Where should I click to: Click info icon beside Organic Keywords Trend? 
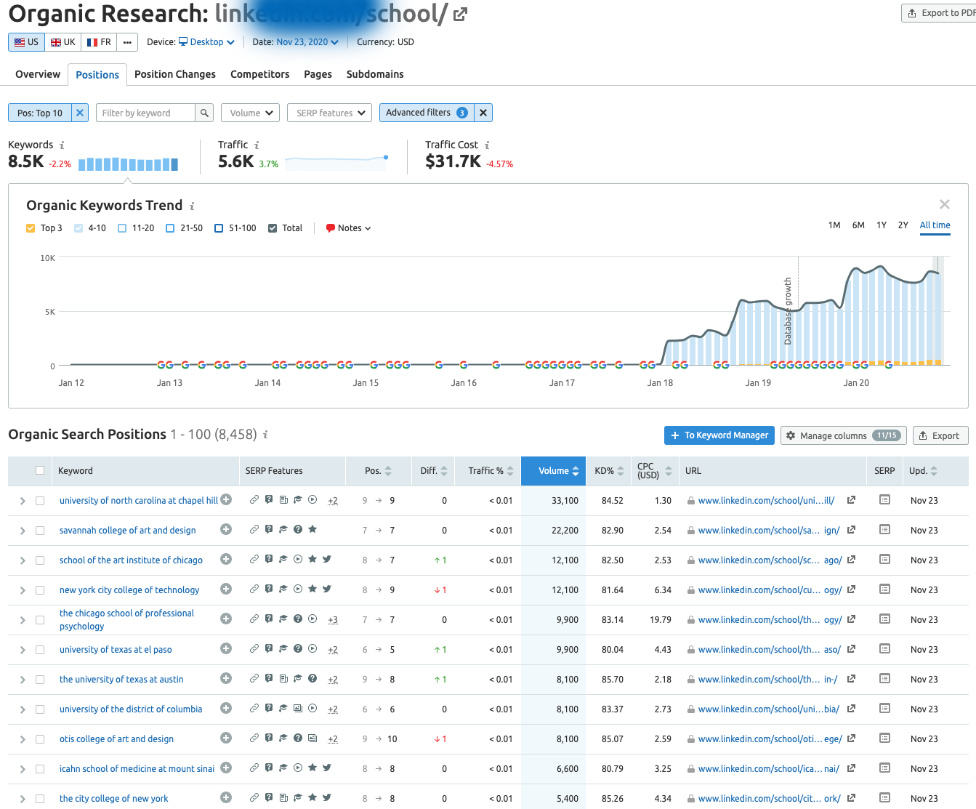click(192, 206)
